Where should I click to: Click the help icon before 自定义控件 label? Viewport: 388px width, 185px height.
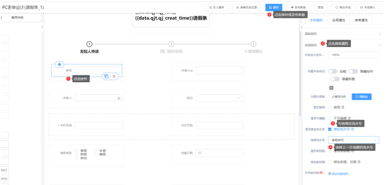coord(306,55)
